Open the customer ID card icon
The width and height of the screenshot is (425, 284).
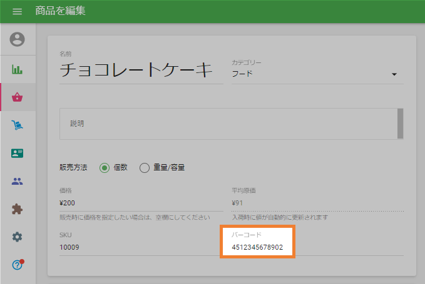[18, 154]
